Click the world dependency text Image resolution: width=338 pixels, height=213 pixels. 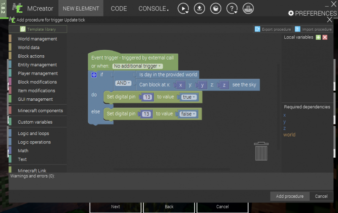point(289,135)
